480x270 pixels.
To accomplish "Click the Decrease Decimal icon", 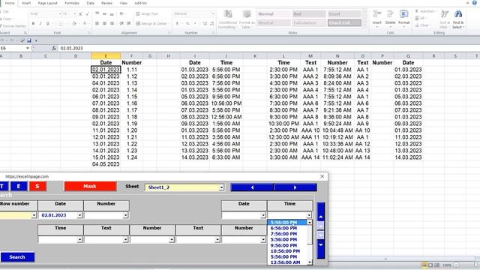I will tap(211, 23).
